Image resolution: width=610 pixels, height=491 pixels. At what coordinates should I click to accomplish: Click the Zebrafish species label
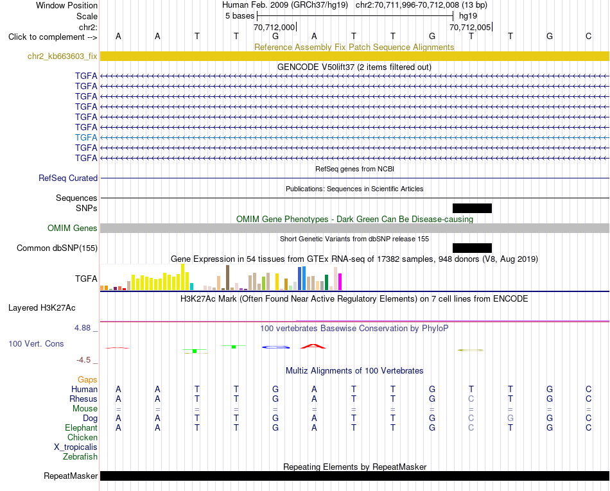[80, 456]
